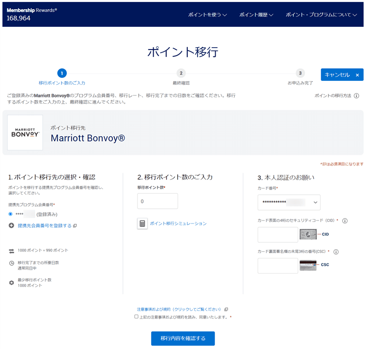
Task: Click info icon beside ポイントの移行方法
Action: point(356,96)
